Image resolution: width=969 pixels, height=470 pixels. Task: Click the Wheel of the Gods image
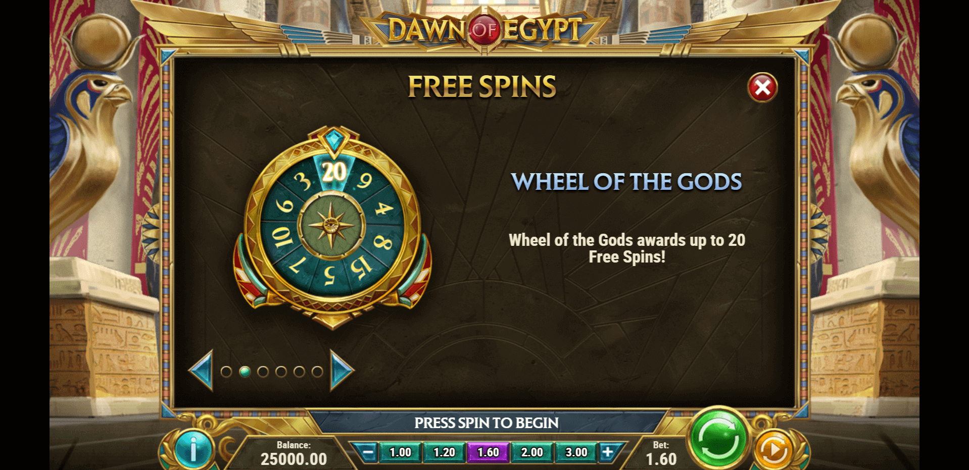coord(332,227)
